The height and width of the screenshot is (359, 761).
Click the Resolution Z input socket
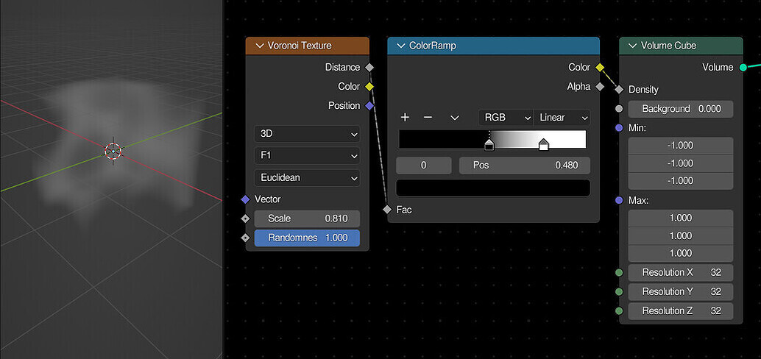pos(619,311)
